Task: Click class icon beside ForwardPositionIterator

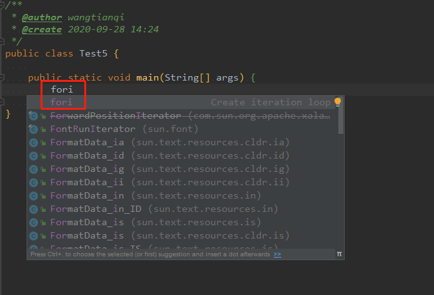Action: click(x=34, y=116)
